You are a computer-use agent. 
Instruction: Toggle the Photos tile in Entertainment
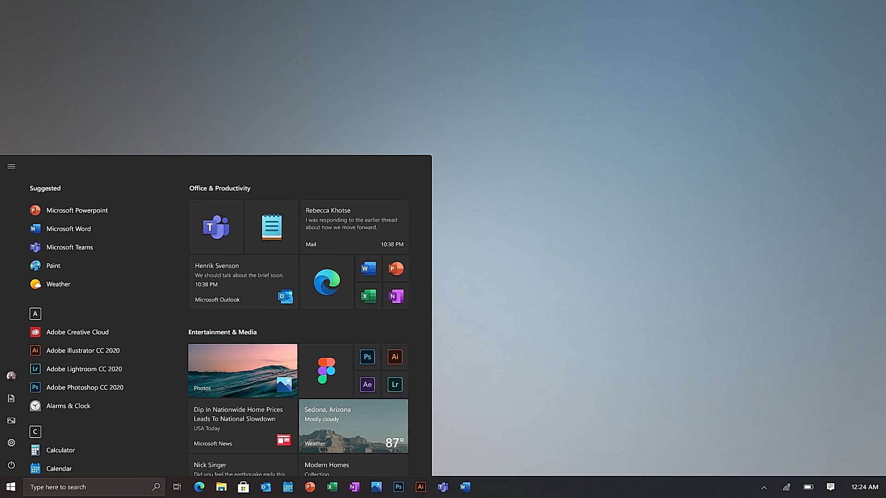242,370
